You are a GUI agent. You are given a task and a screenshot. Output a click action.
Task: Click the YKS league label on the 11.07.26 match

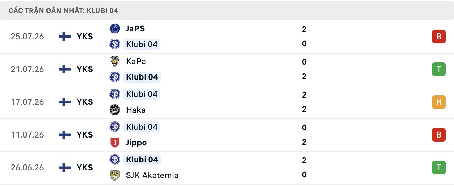(x=85, y=135)
